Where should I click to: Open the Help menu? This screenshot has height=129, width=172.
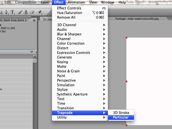click(122, 2)
